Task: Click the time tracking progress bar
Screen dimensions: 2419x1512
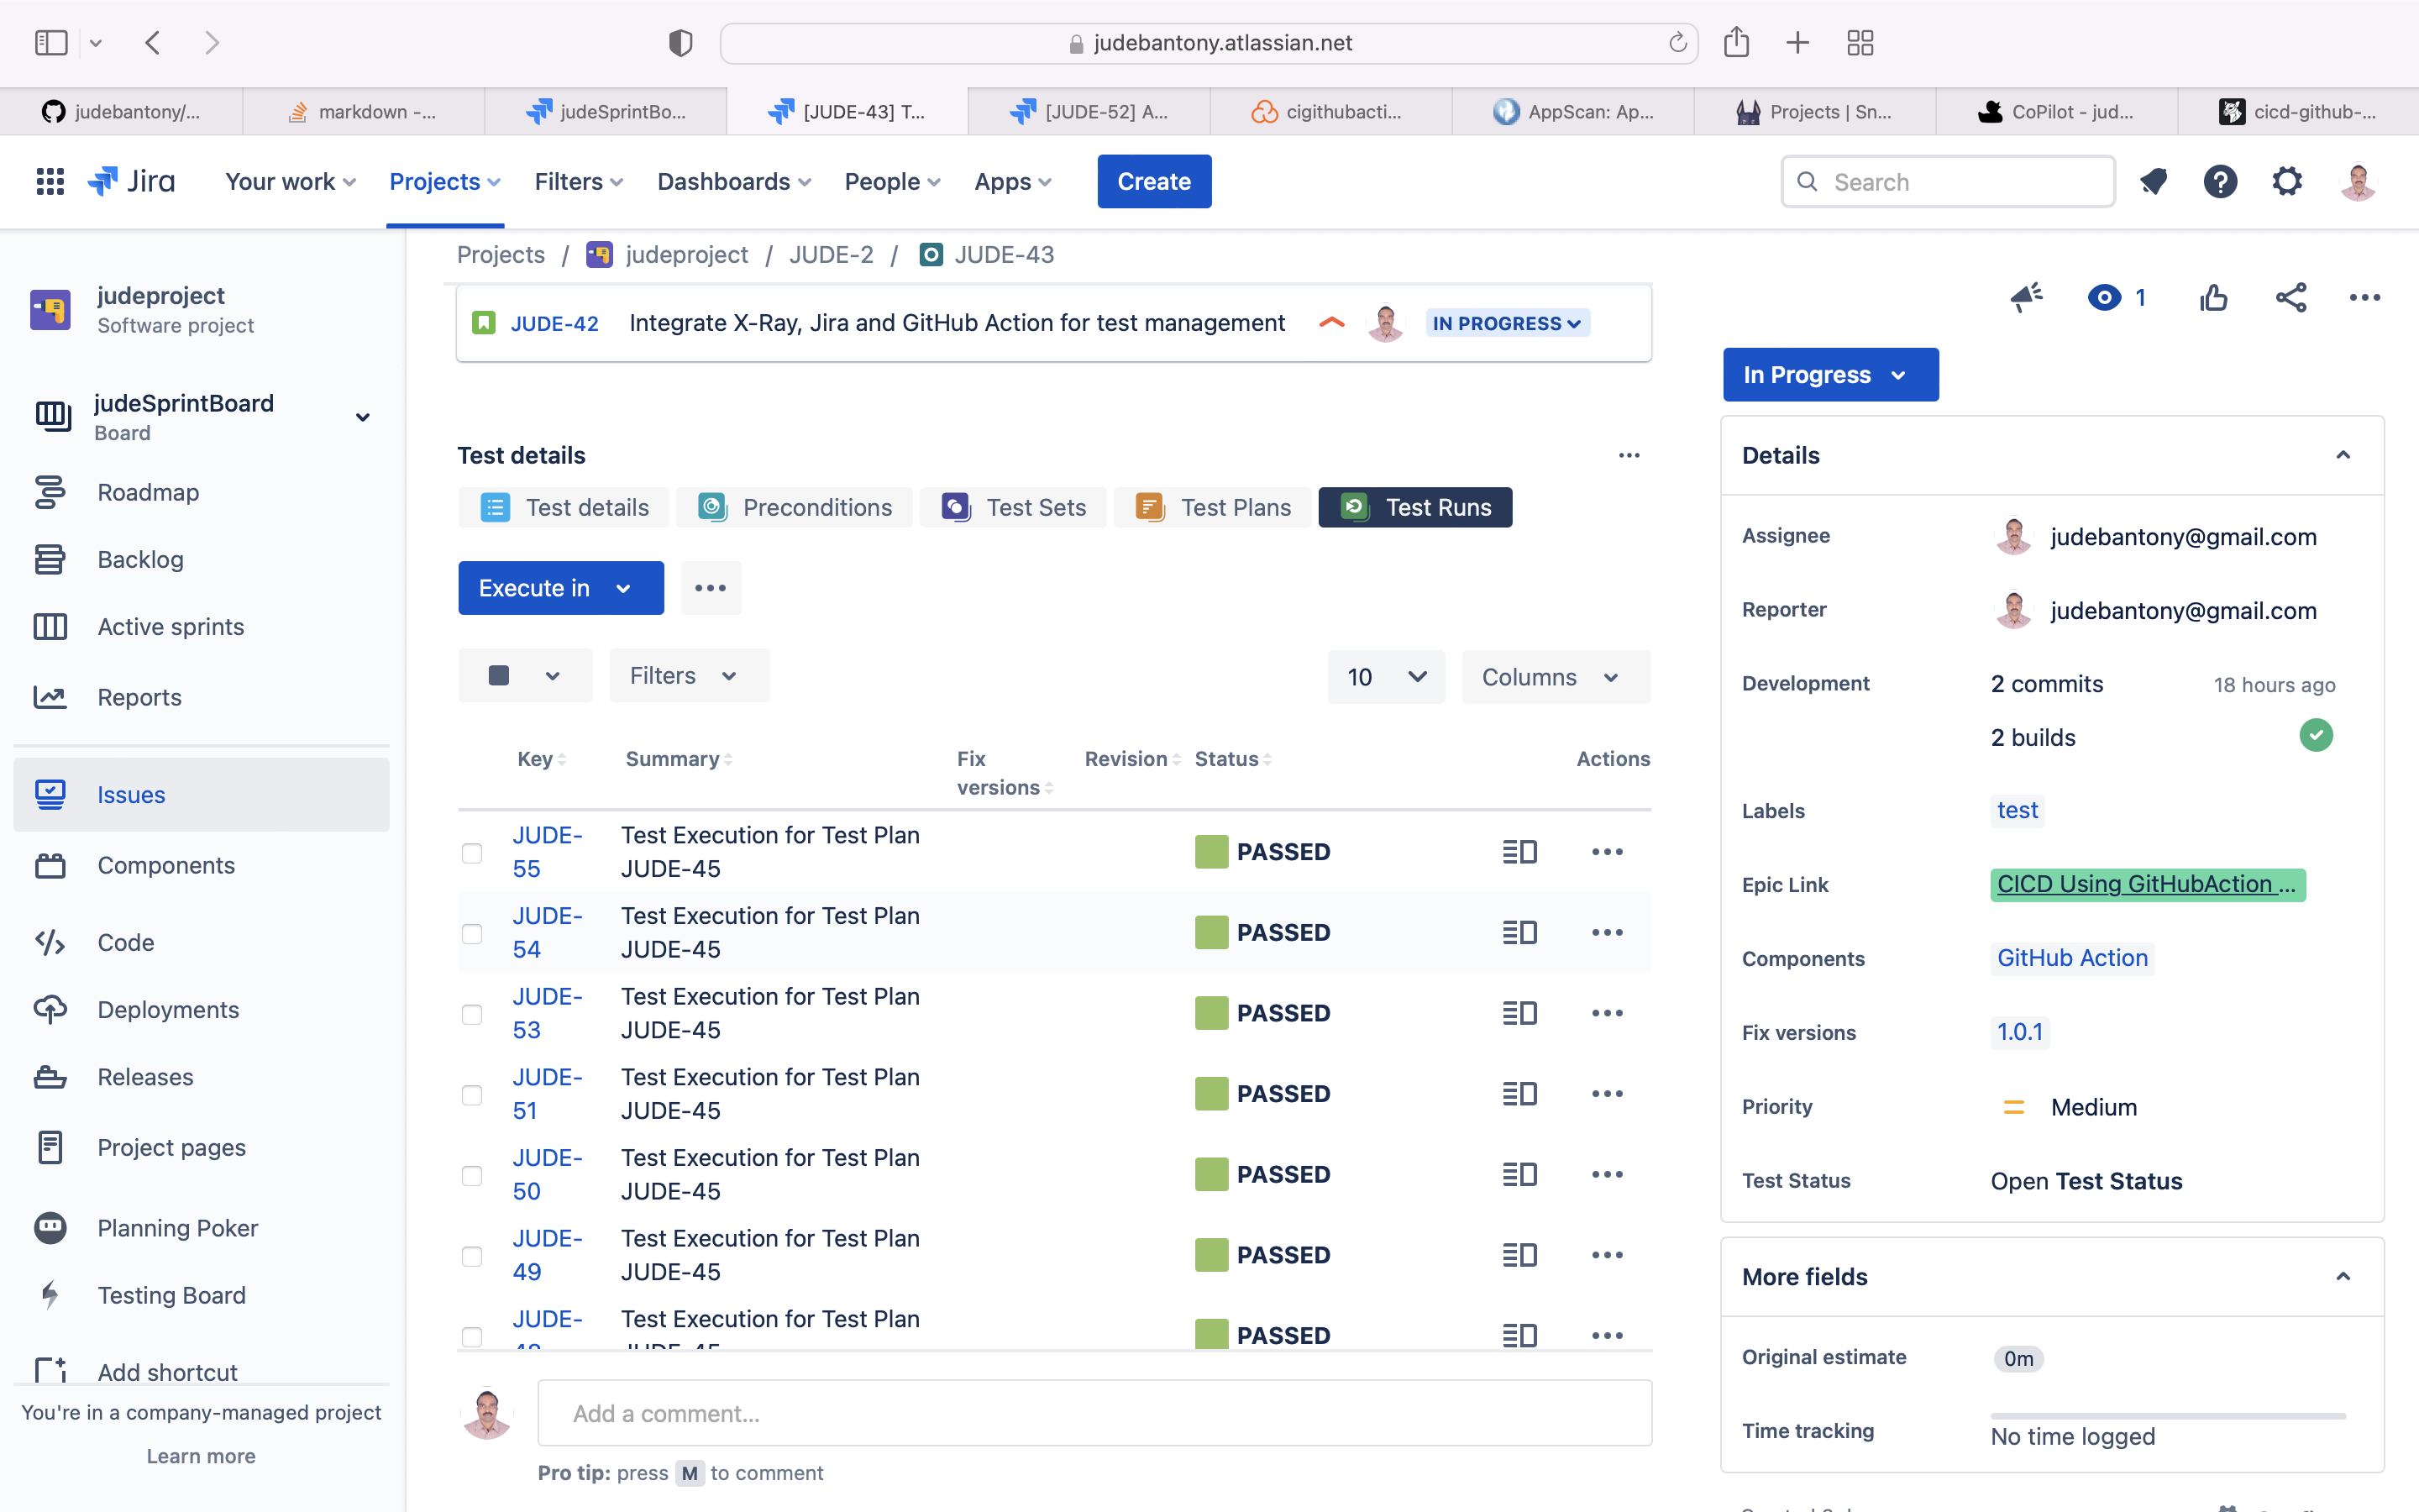Action: pos(2167,1415)
